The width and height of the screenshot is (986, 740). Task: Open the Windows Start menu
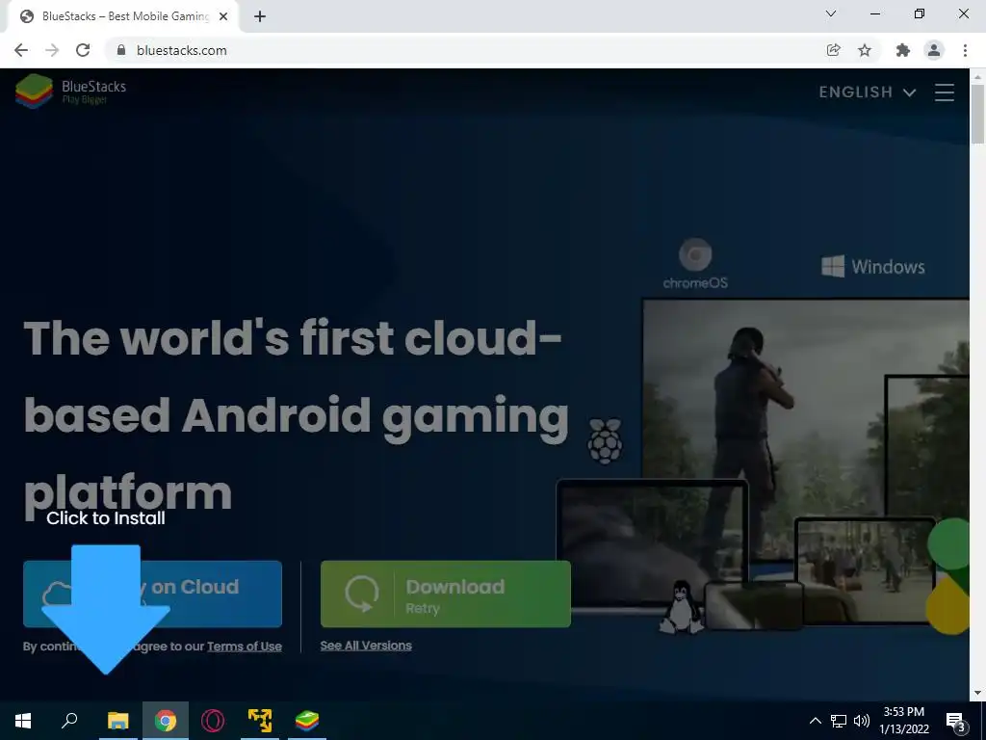click(23, 721)
